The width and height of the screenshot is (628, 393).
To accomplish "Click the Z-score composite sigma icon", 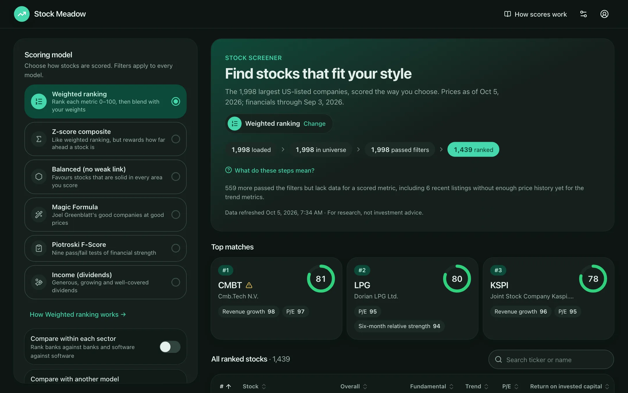I will pos(39,139).
